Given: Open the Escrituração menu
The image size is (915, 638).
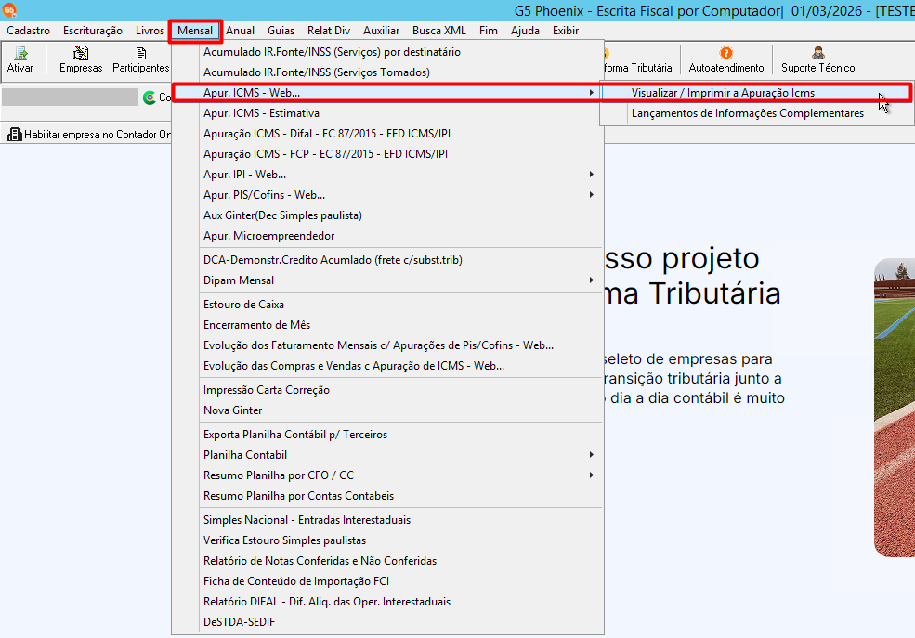Looking at the screenshot, I should click(x=93, y=31).
